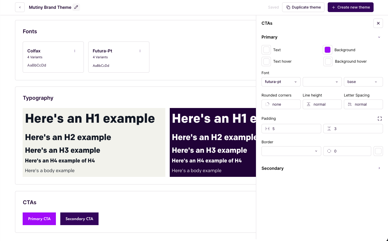Open the base font size dropdown
This screenshot has height=241, width=388.
[x=363, y=82]
